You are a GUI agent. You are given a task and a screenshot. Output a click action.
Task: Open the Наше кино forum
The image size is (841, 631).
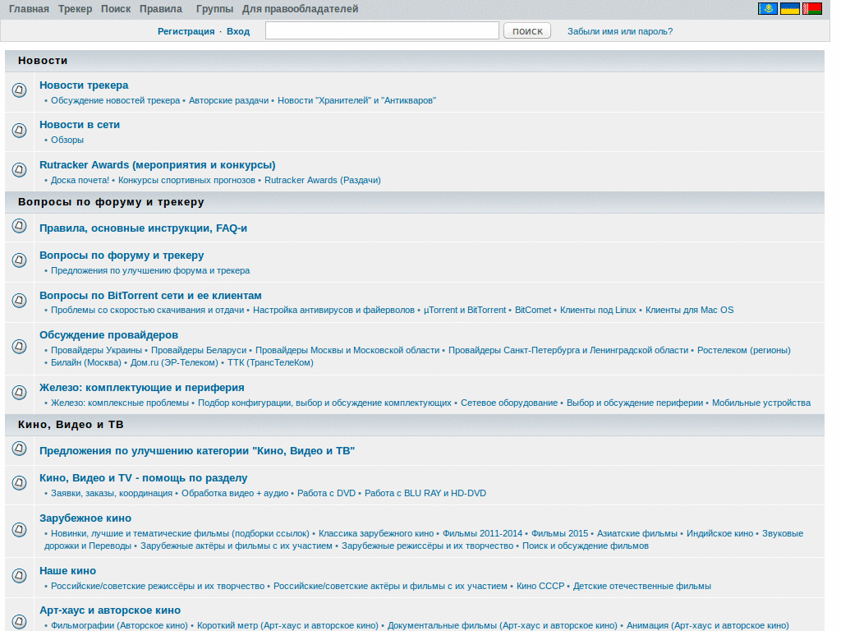[x=67, y=571]
